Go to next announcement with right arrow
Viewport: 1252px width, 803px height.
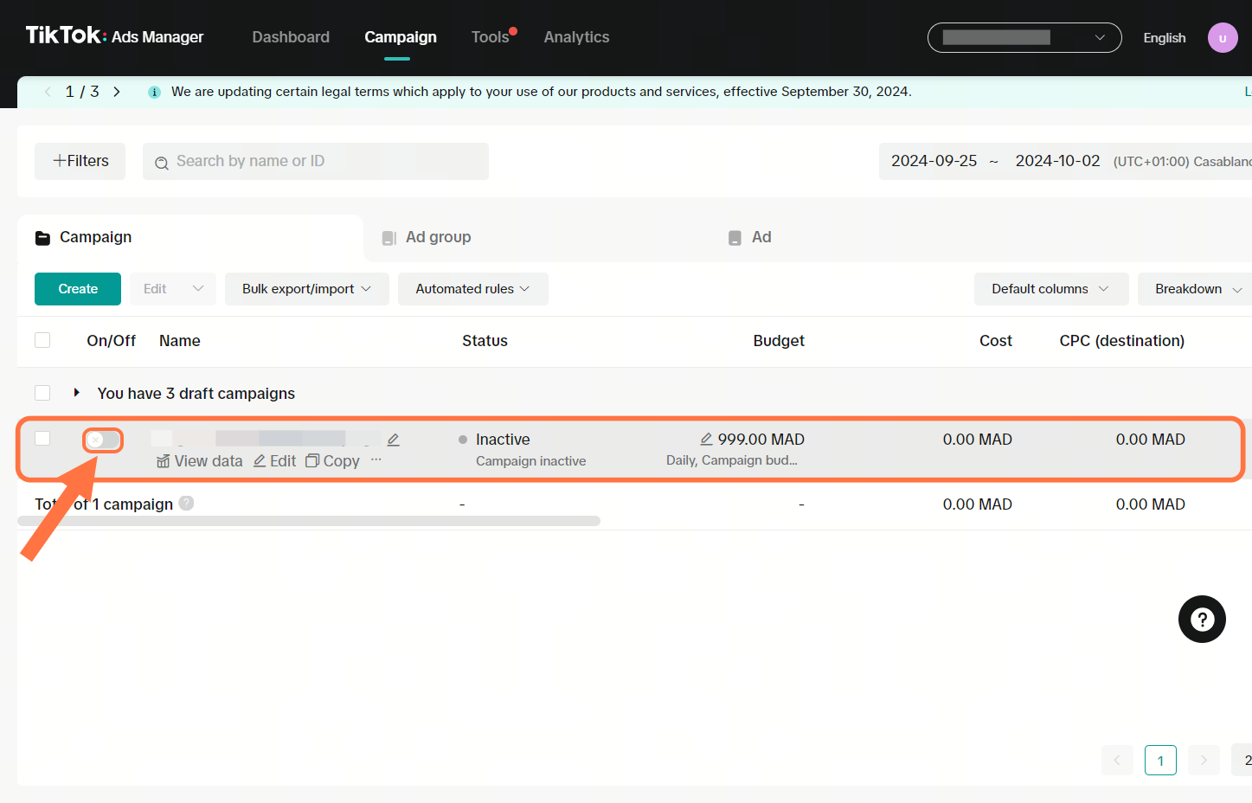(117, 92)
